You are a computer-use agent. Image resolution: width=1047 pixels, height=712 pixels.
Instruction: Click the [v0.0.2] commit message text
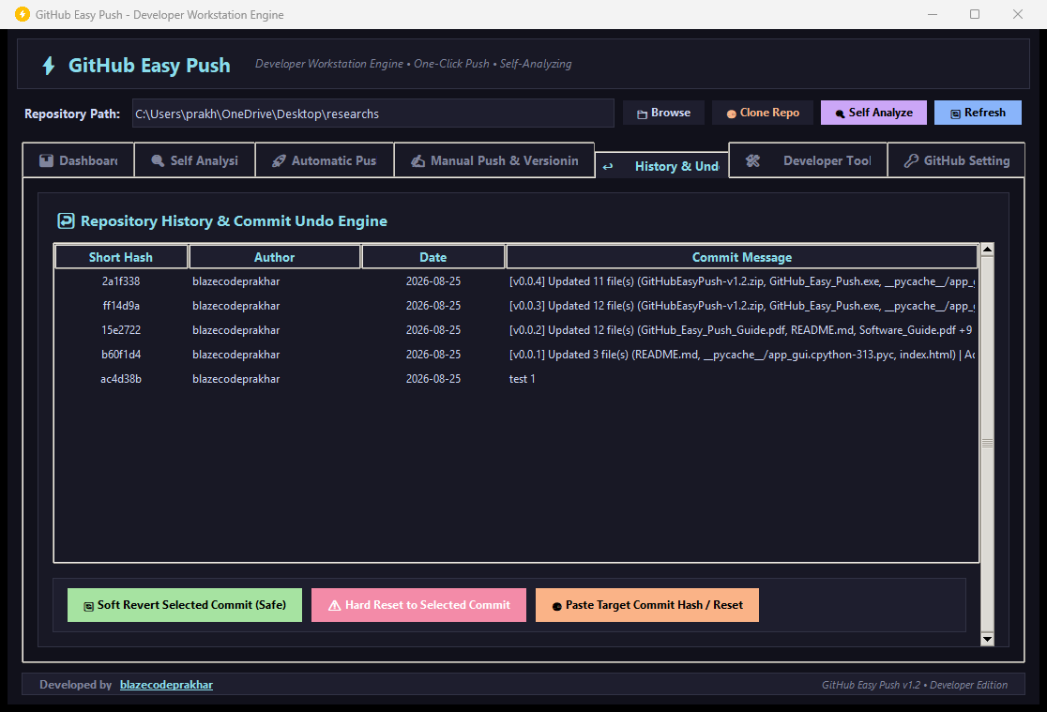[x=740, y=330]
